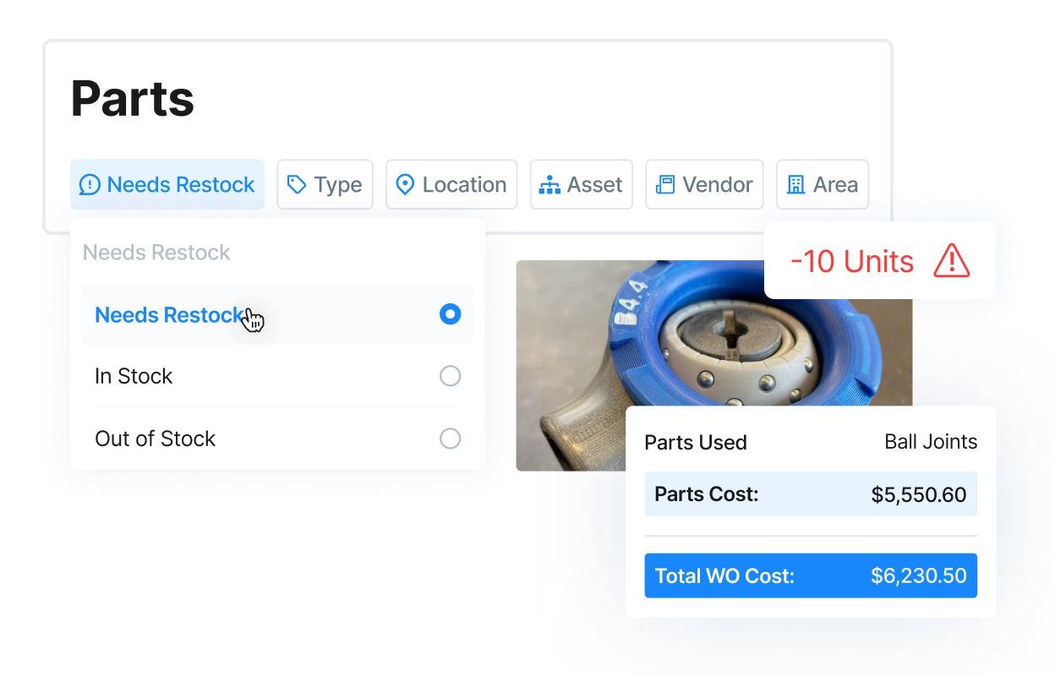The height and width of the screenshot is (676, 1055).
Task: Click the alert icon on Needs Restock filter
Action: tap(90, 184)
